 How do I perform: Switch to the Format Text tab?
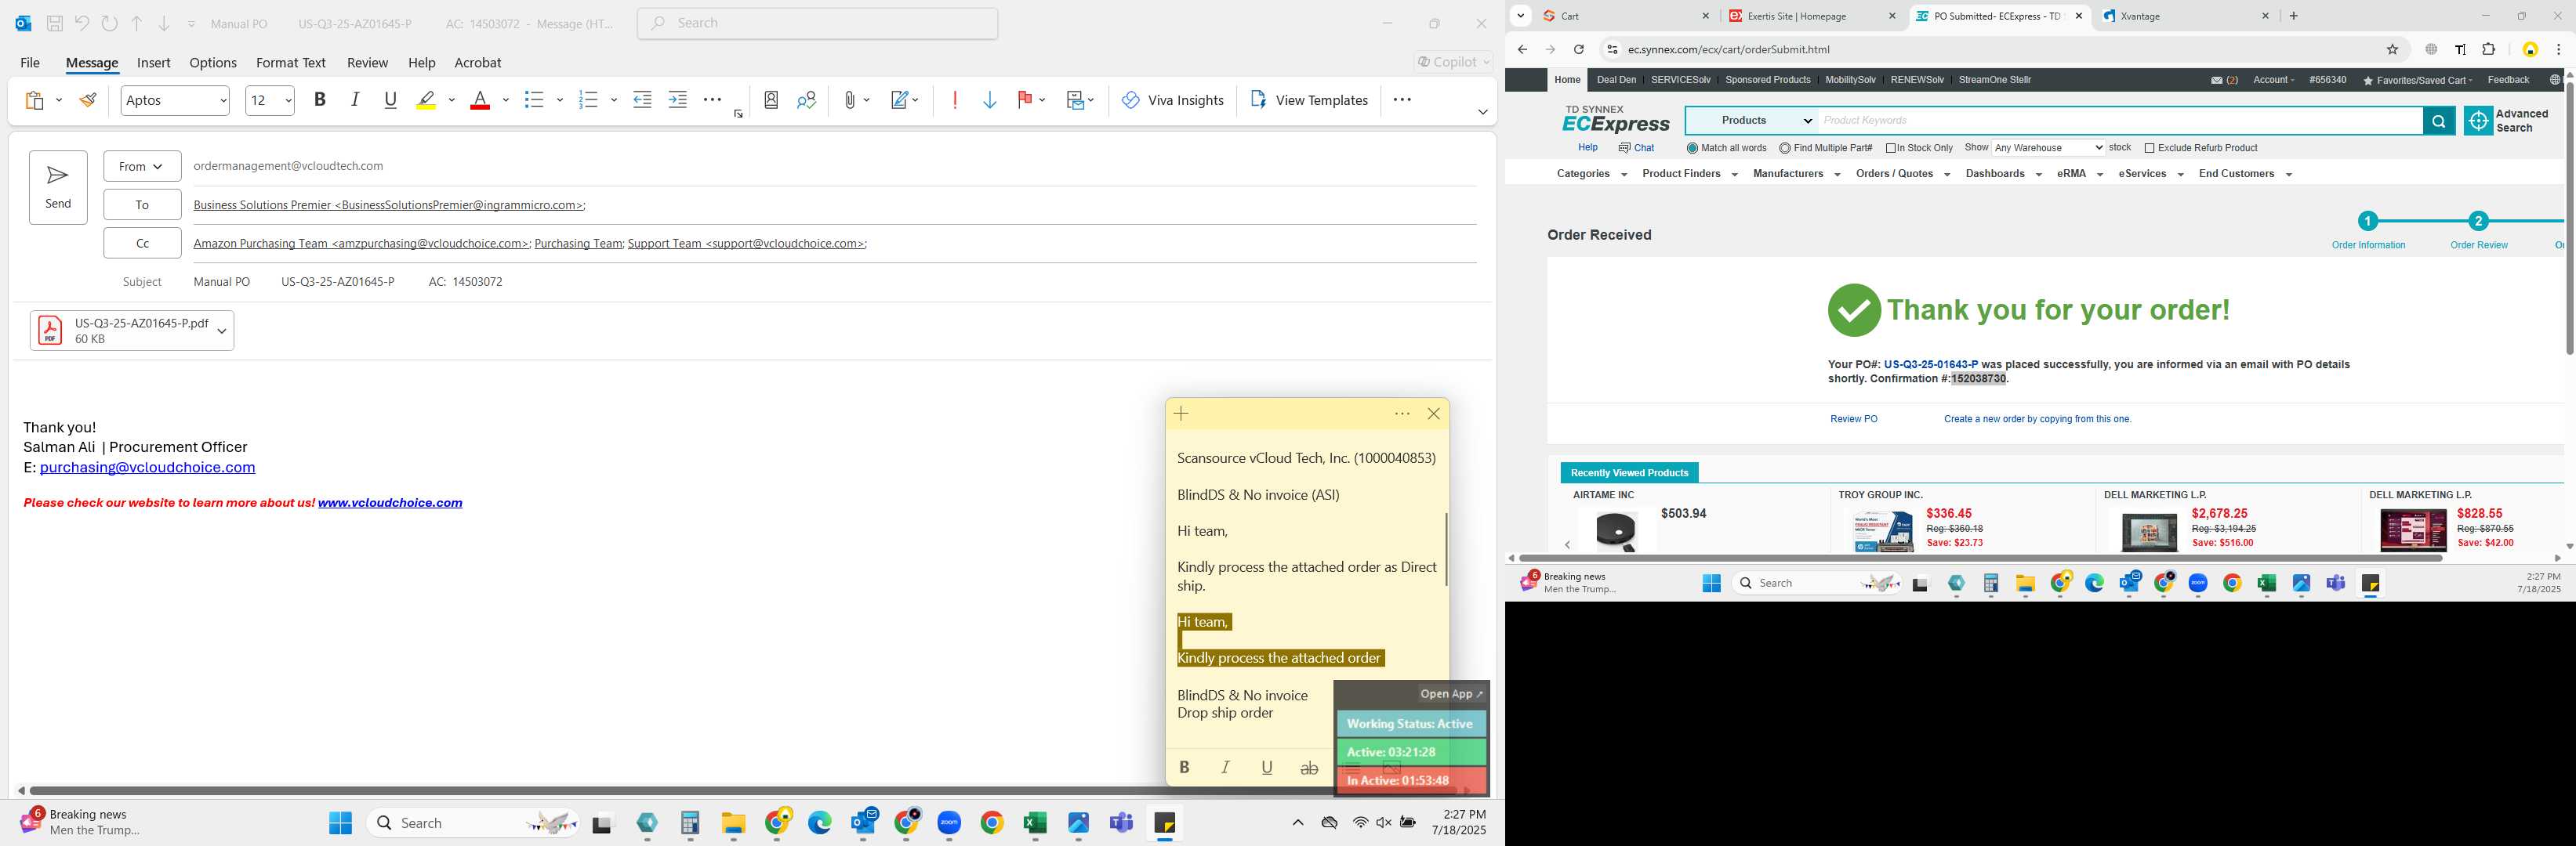291,62
